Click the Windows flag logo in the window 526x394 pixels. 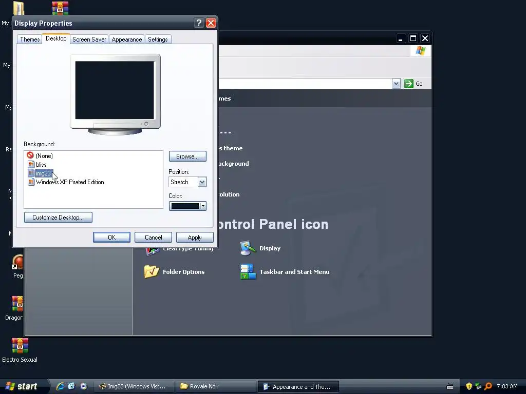tap(420, 51)
